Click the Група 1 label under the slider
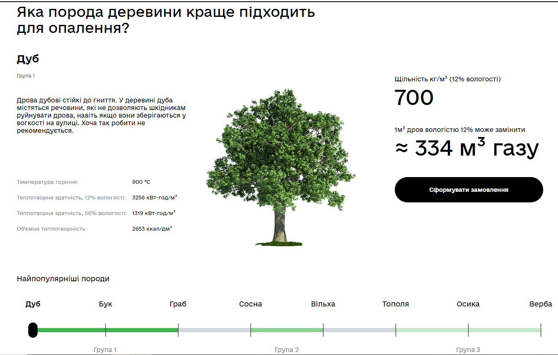 click(x=105, y=350)
